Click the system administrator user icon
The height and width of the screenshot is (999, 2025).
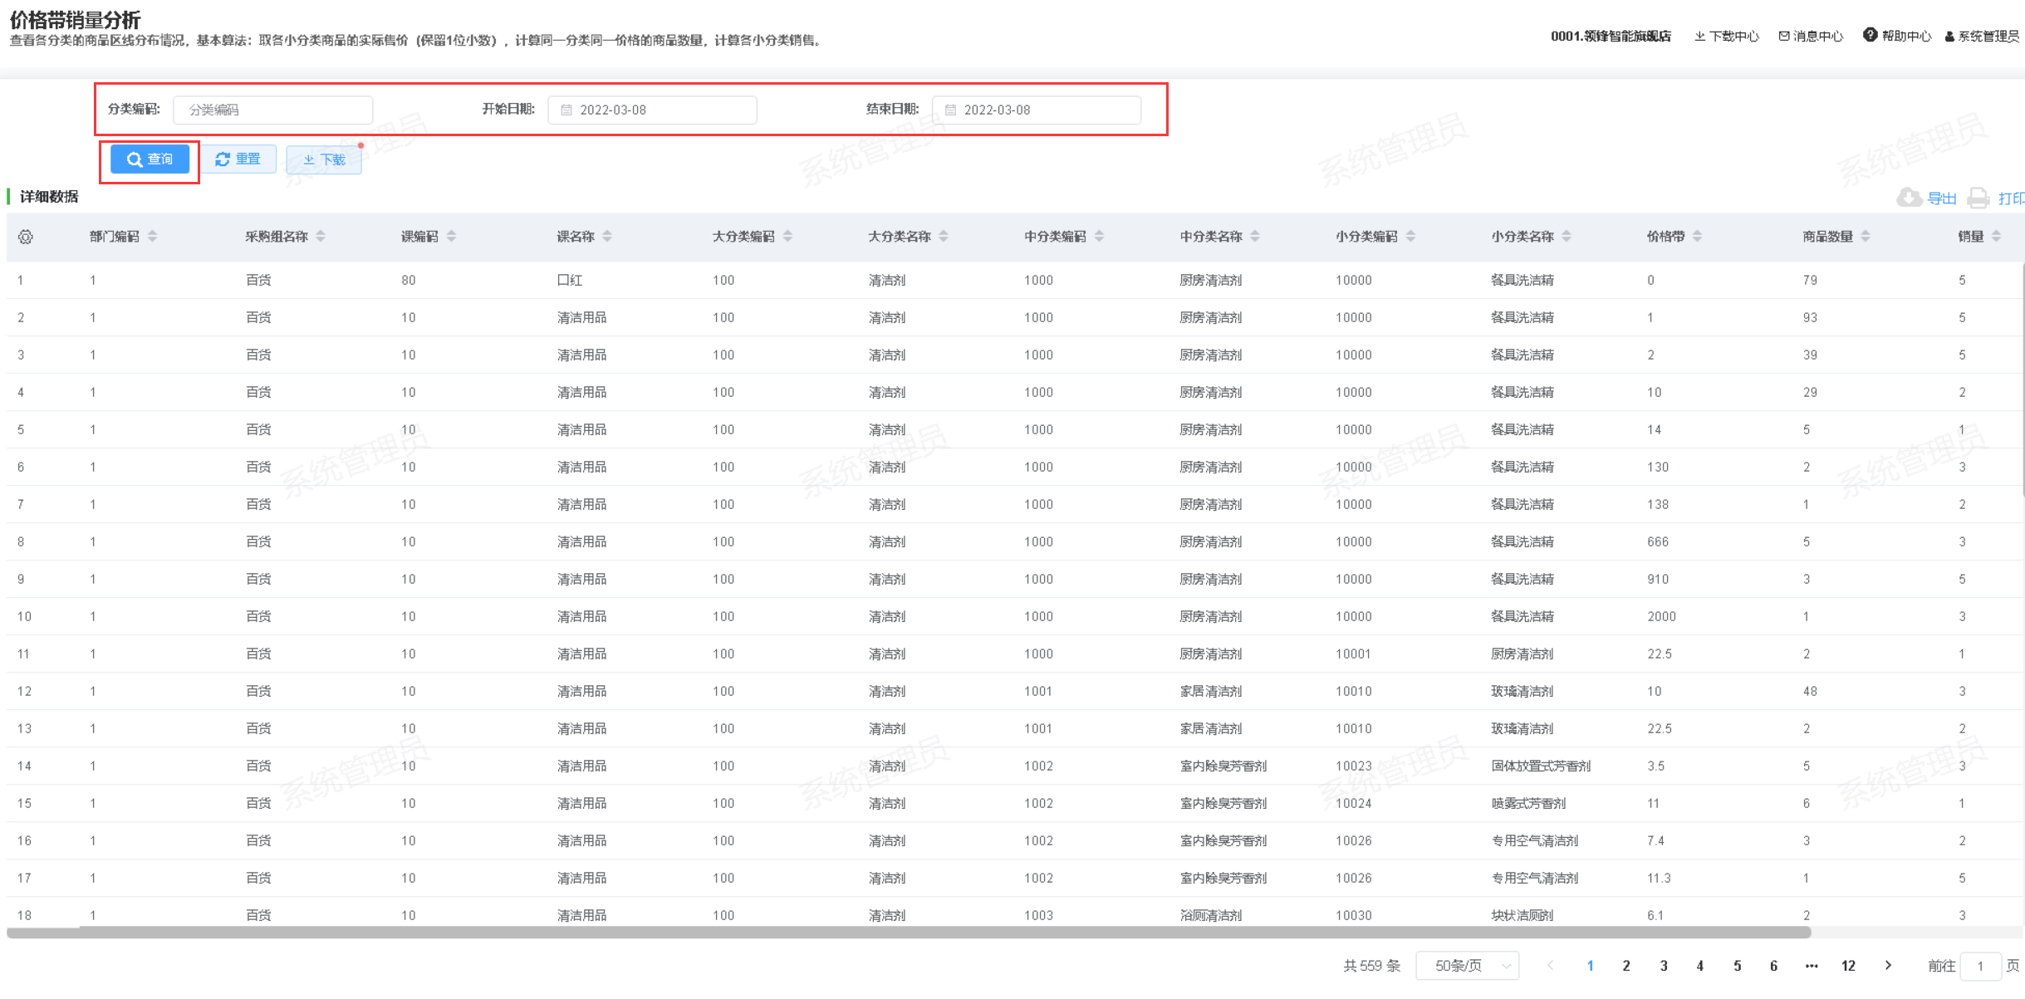pyautogui.click(x=1949, y=37)
